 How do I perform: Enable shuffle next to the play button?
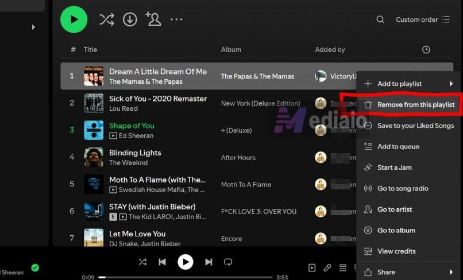coord(106,20)
